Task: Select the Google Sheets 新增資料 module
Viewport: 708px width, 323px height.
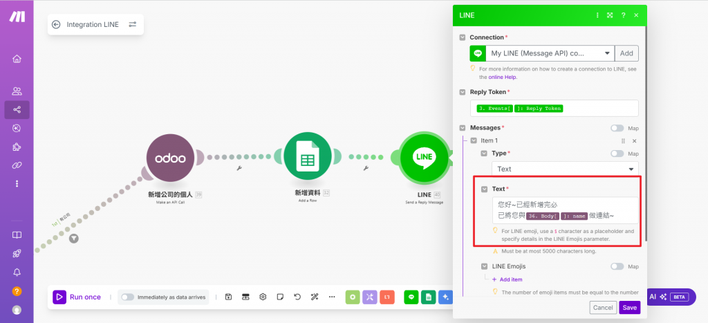Action: 308,156
